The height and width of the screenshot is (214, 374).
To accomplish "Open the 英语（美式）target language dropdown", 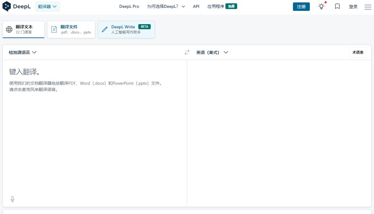I will [212, 52].
